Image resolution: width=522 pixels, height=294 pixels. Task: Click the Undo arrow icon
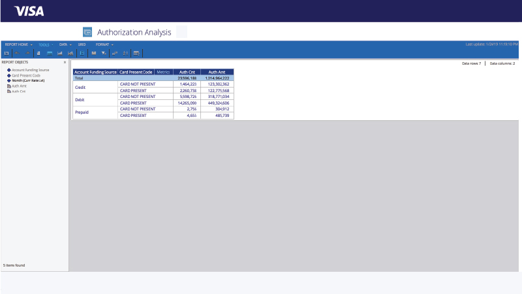coord(18,53)
